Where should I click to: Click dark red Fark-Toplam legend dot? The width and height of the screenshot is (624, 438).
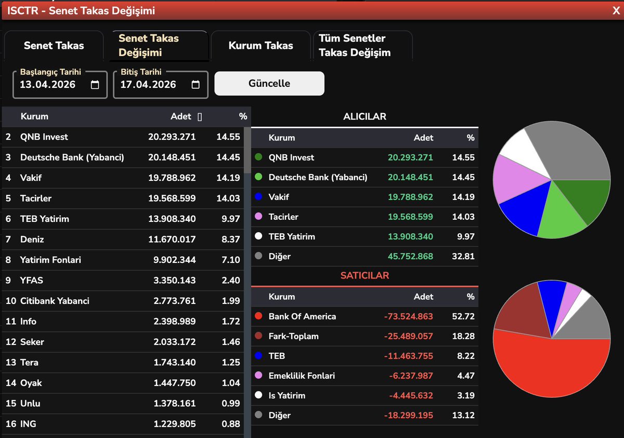(x=258, y=336)
